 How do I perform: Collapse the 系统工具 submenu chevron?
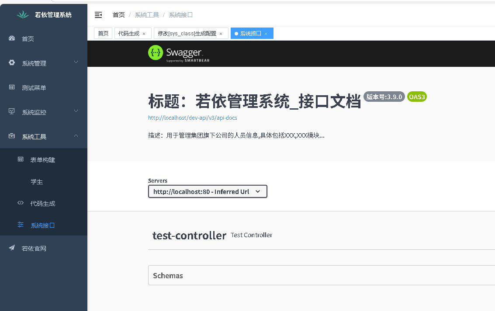(76, 136)
